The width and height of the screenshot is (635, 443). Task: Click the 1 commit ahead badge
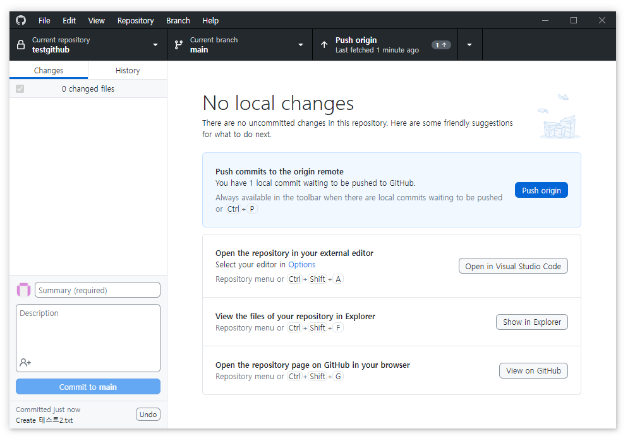point(441,45)
